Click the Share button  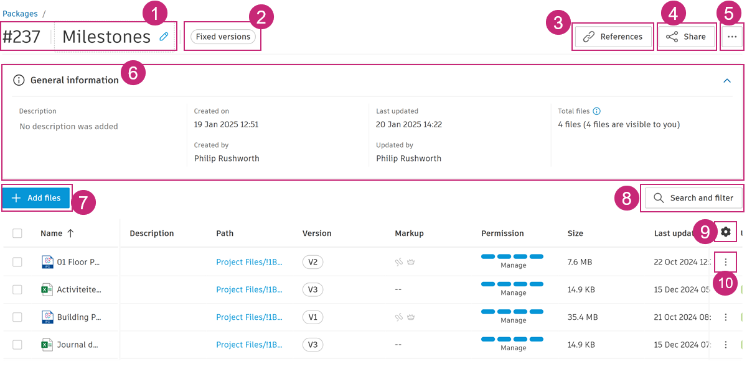pos(686,37)
